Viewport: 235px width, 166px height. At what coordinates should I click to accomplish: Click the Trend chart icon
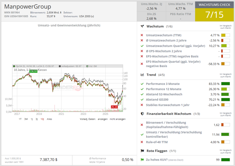[142, 75]
